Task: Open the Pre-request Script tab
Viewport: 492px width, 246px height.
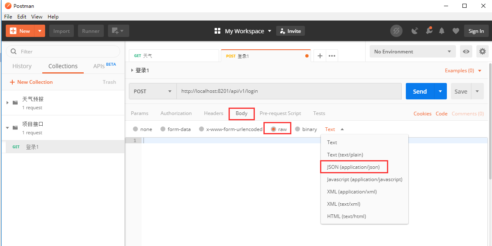Action: click(280, 113)
